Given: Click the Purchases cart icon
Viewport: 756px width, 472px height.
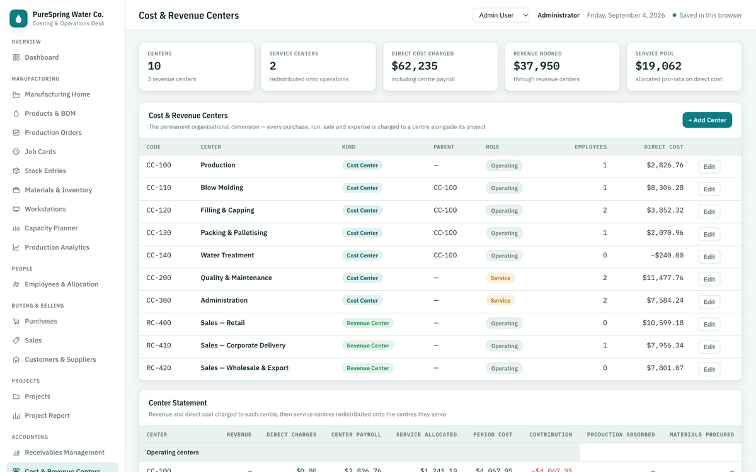Looking at the screenshot, I should [16, 321].
